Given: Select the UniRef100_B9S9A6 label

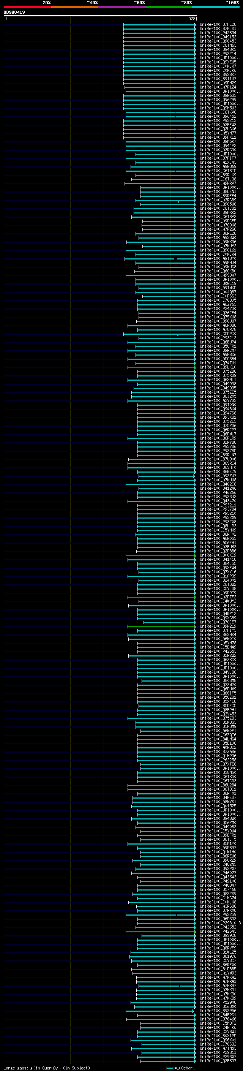Looking at the screenshot, I should (x=218, y=1011).
